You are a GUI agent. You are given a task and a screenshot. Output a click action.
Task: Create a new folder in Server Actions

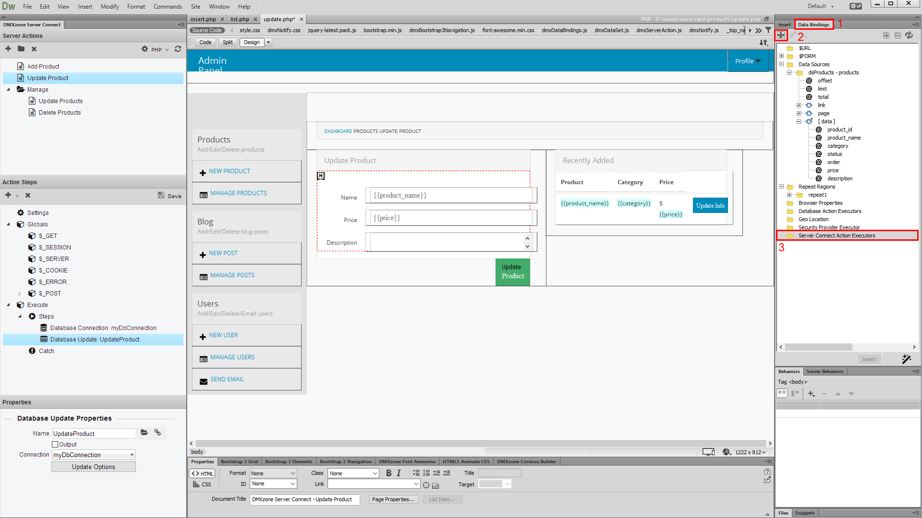click(21, 49)
